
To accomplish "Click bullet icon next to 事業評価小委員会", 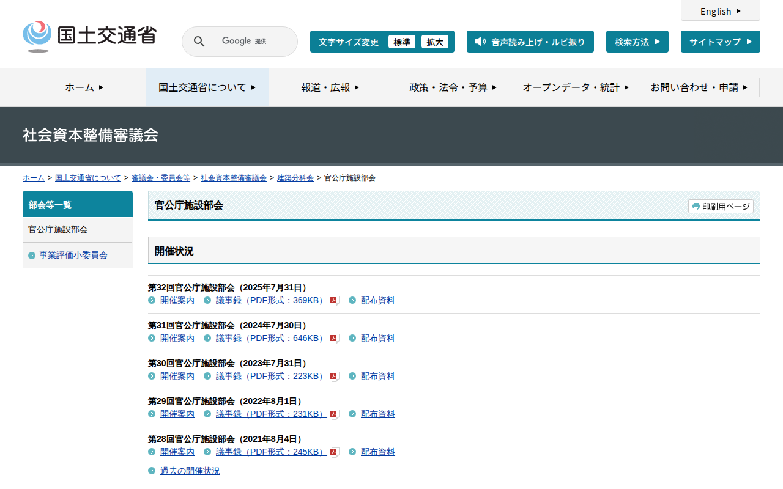I will 32,256.
